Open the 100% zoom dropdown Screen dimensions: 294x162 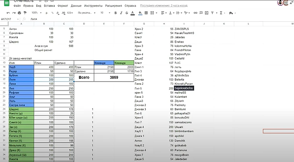pyautogui.click(x=36, y=13)
